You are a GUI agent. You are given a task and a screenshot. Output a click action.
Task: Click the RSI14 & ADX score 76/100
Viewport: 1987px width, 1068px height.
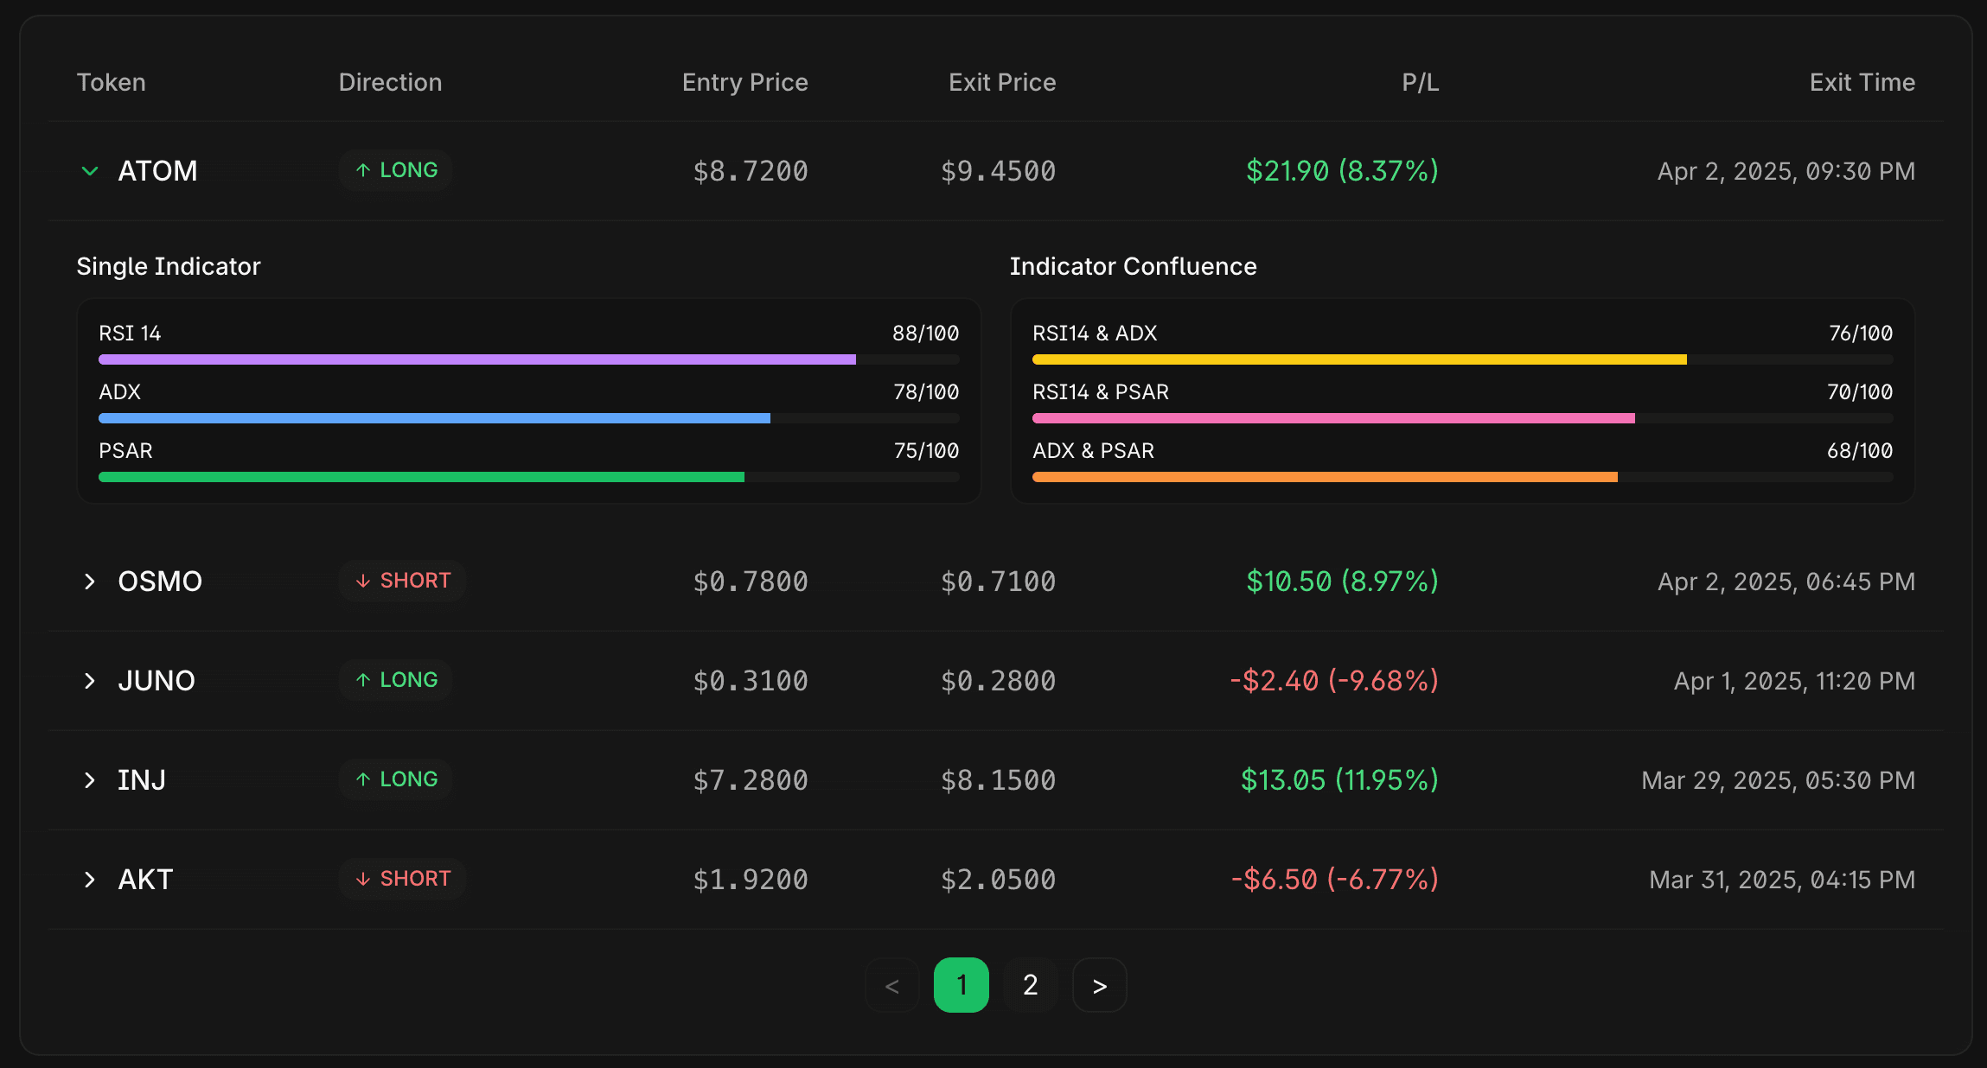1861,334
